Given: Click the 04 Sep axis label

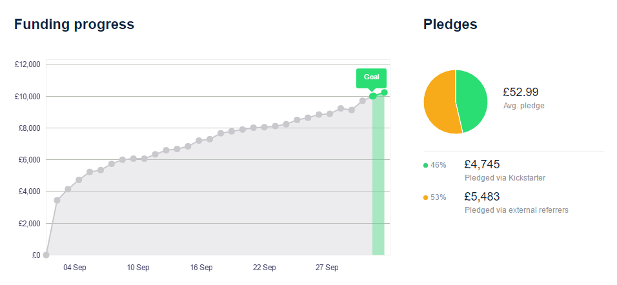Looking at the screenshot, I should pyautogui.click(x=75, y=268).
